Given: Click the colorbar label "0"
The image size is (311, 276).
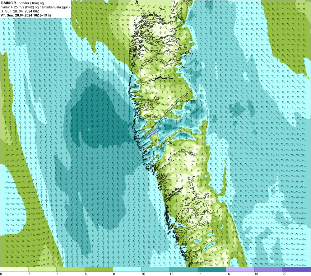Looking at the screenshot, I should coord(1,274).
